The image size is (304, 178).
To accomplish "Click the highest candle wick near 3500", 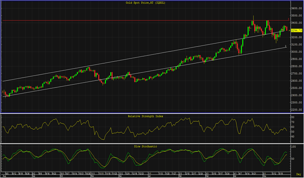I will click(x=253, y=17).
